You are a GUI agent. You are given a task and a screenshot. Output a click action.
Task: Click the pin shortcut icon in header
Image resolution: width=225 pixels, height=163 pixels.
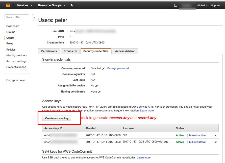coord(72,5)
